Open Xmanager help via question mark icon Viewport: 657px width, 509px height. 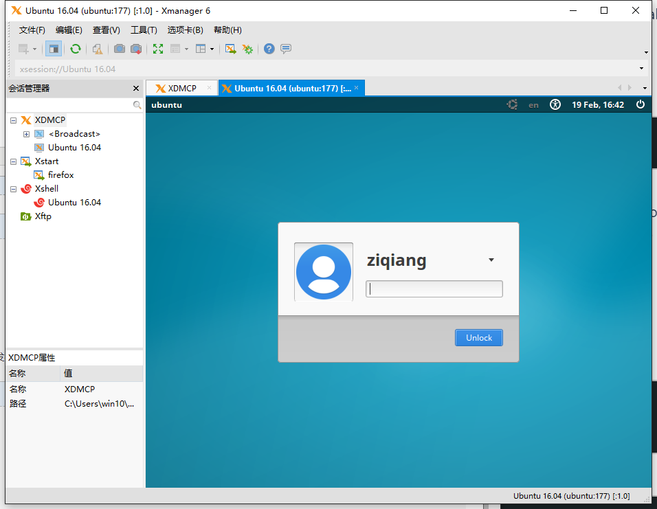pyautogui.click(x=269, y=49)
